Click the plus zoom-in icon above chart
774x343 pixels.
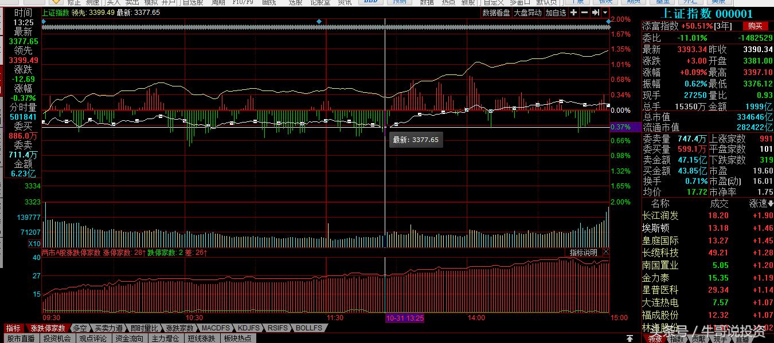pyautogui.click(x=574, y=13)
